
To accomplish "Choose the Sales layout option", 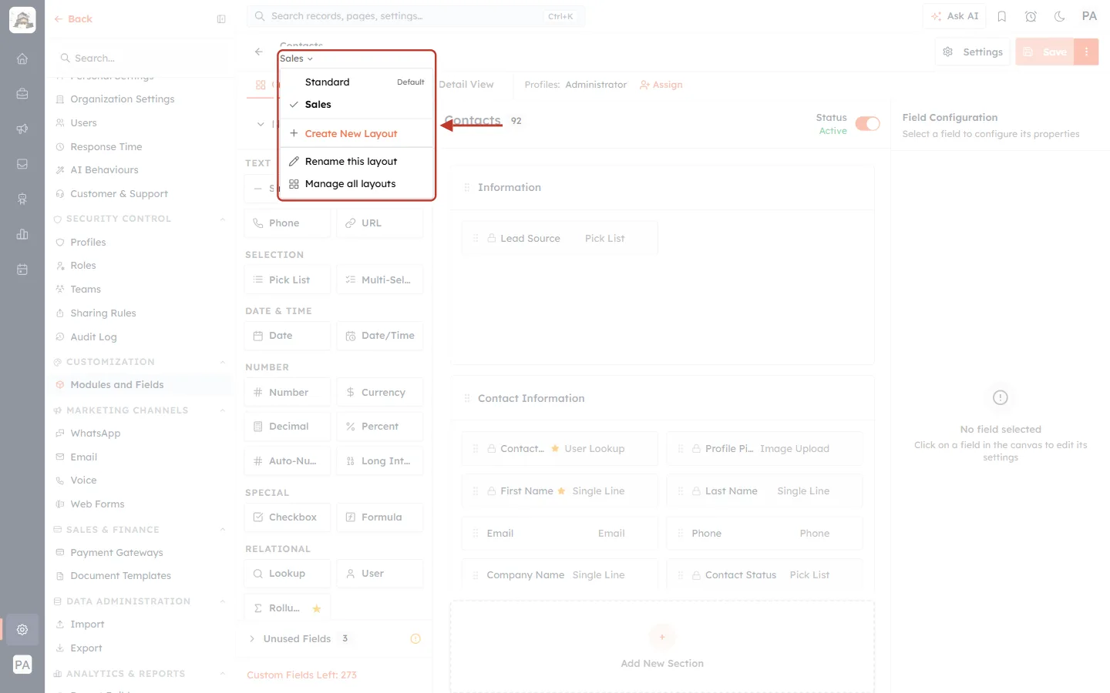I will click(357, 105).
